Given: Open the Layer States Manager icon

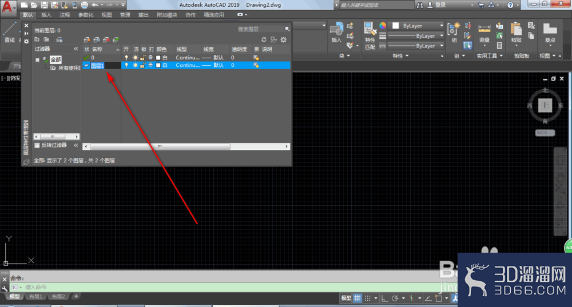Looking at the screenshot, I should point(59,39).
